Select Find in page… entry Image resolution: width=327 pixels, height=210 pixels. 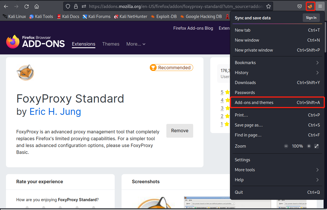click(277, 135)
